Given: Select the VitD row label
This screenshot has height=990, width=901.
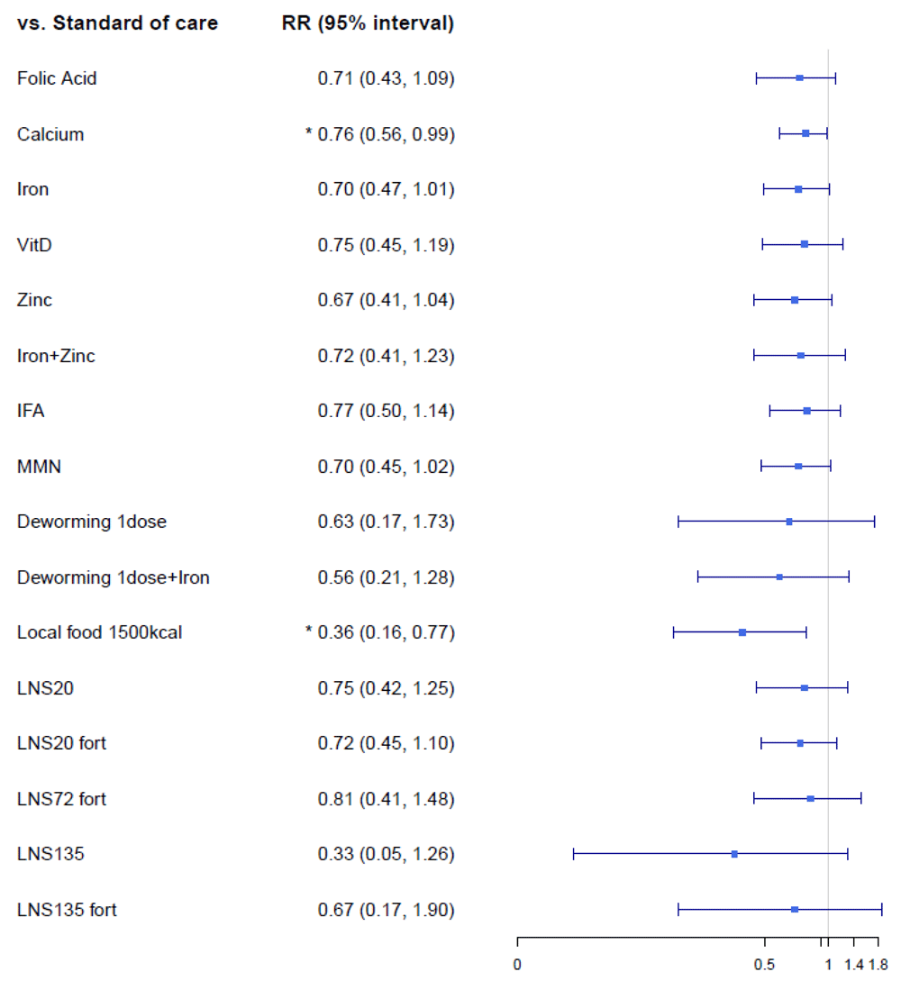Looking at the screenshot, I should click(35, 245).
